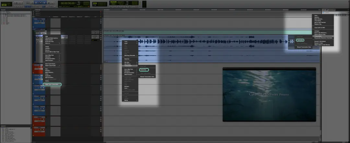This screenshot has height=143, width=350.
Task: Expand RX Spectral Editor in track menu
Action: tap(52, 58)
